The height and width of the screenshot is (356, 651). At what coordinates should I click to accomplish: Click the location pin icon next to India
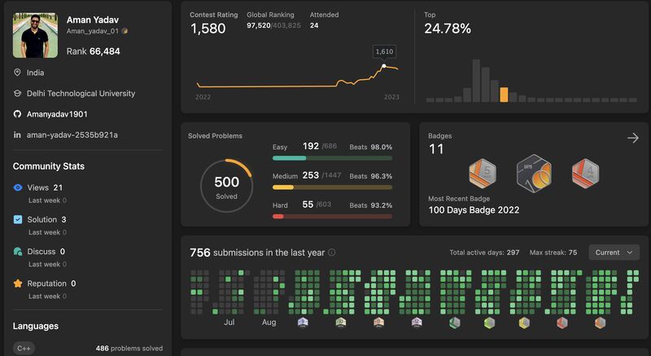point(17,73)
